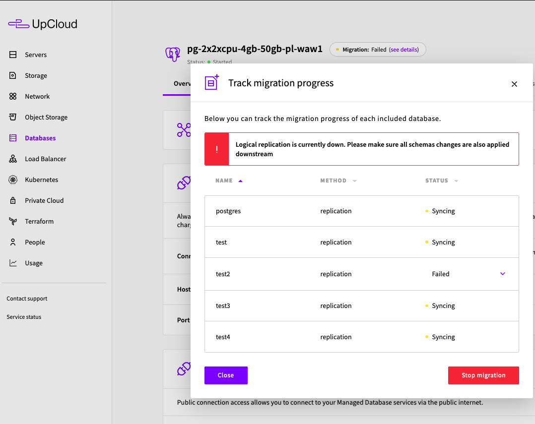Select the test database name
This screenshot has height=424, width=535.
click(221, 242)
